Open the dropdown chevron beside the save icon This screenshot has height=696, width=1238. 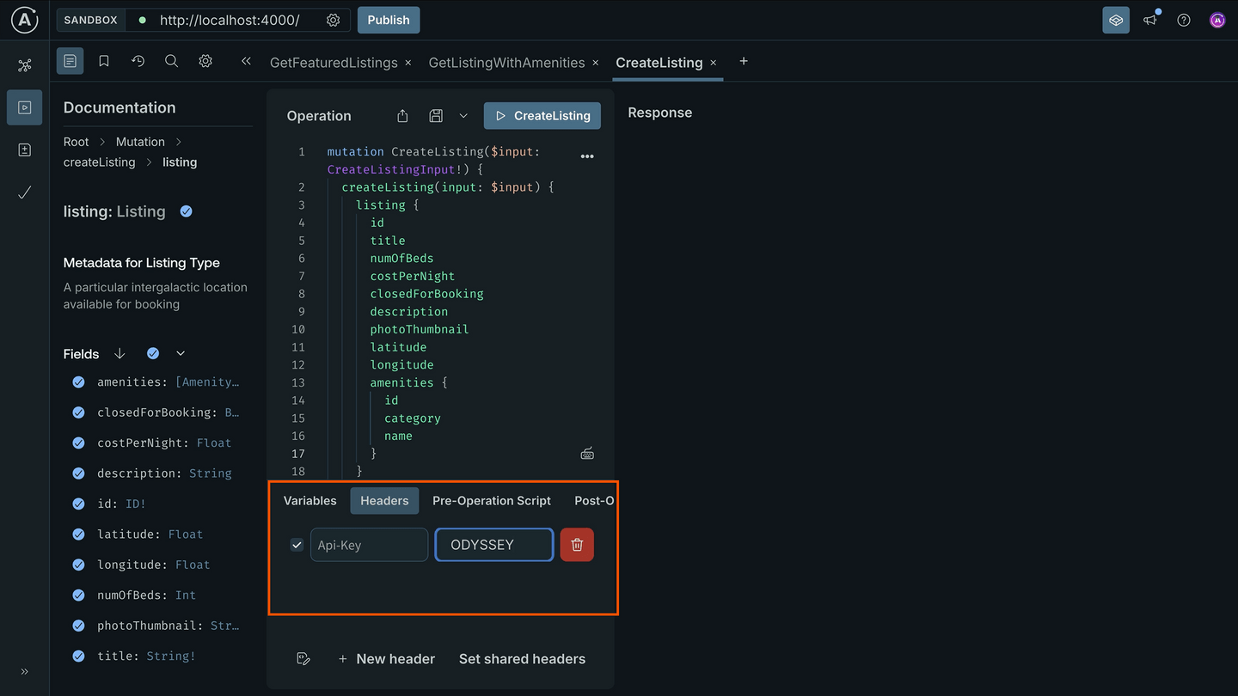463,115
